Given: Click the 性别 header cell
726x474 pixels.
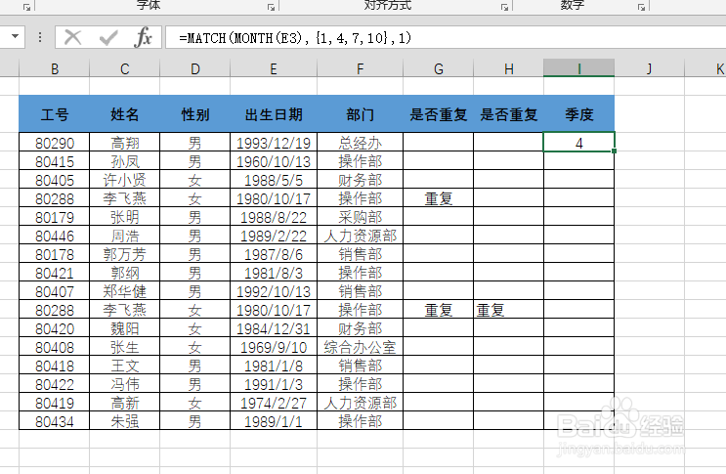Looking at the screenshot, I should click(194, 114).
